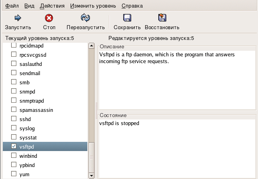Open the Изменить уровень menu
Viewport: 258px width, 179px height.
point(93,6)
